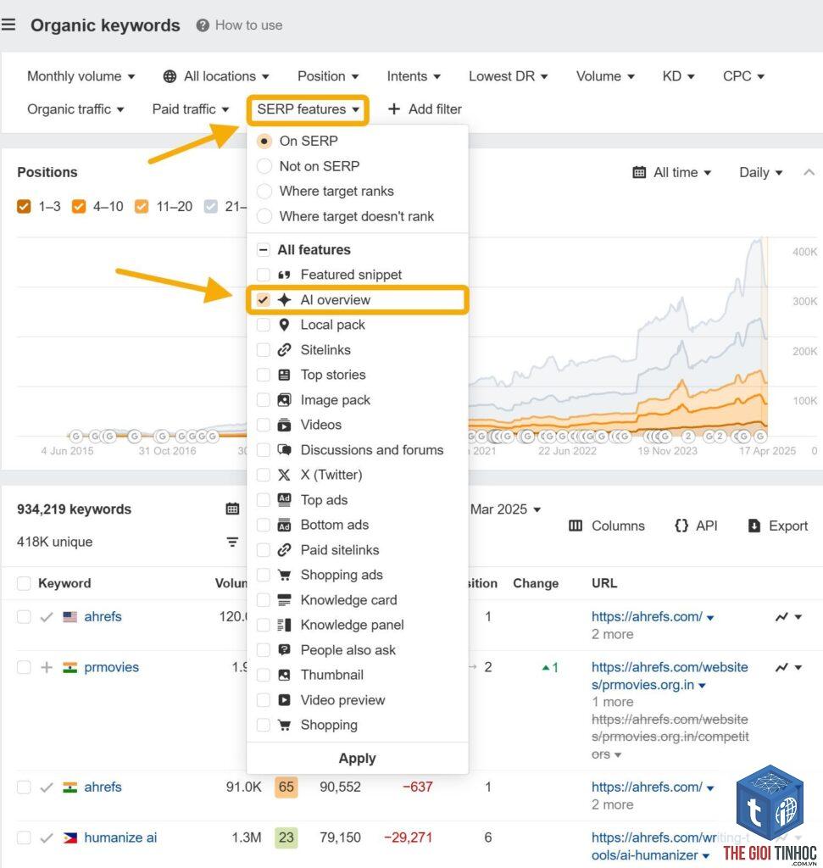Click the trend chart icon in first ahrefs row
This screenshot has height=868, width=823.
(781, 617)
